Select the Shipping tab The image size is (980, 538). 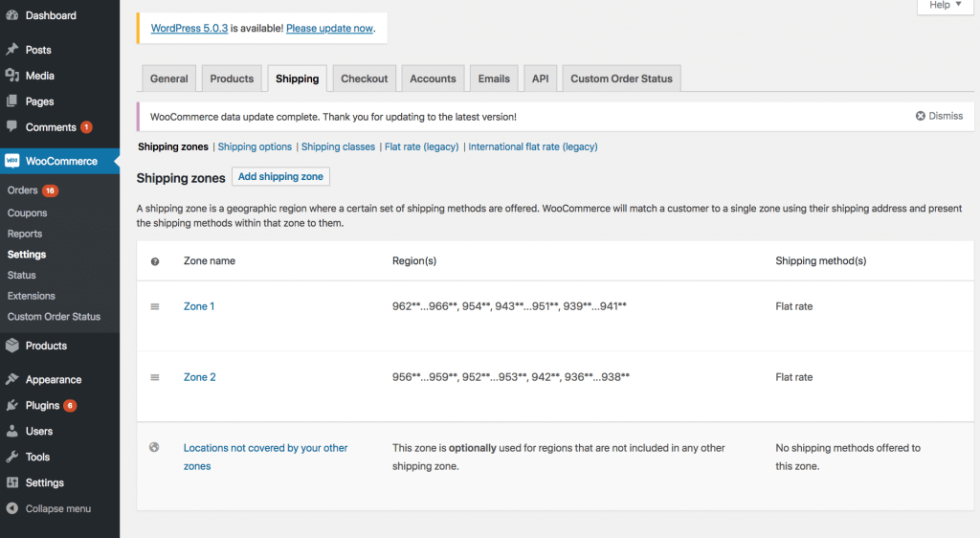(x=297, y=78)
